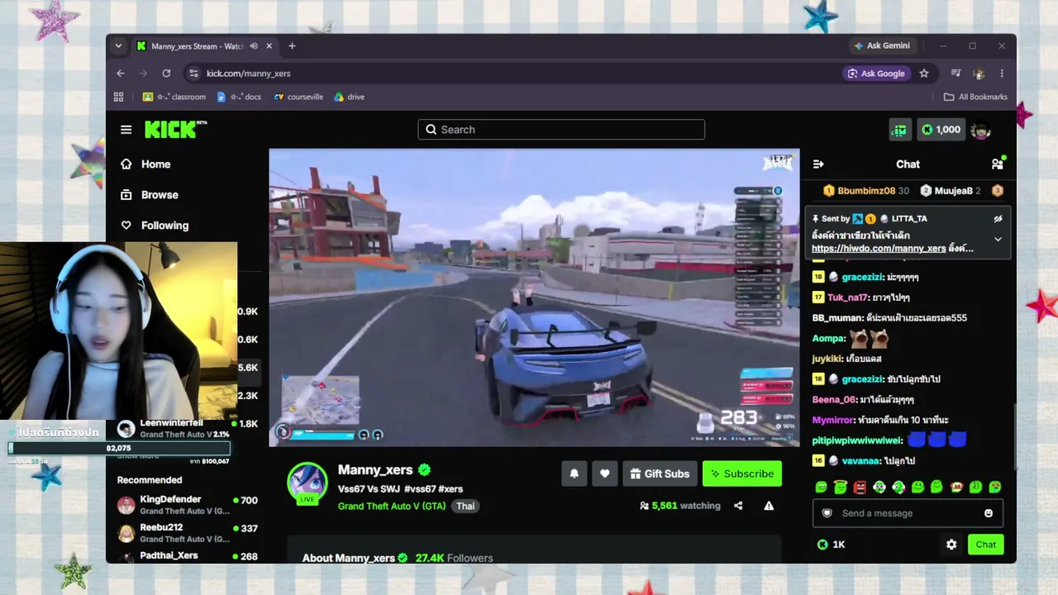Click the green Subscribe button
Screen dimensions: 1058x595
pos(742,474)
